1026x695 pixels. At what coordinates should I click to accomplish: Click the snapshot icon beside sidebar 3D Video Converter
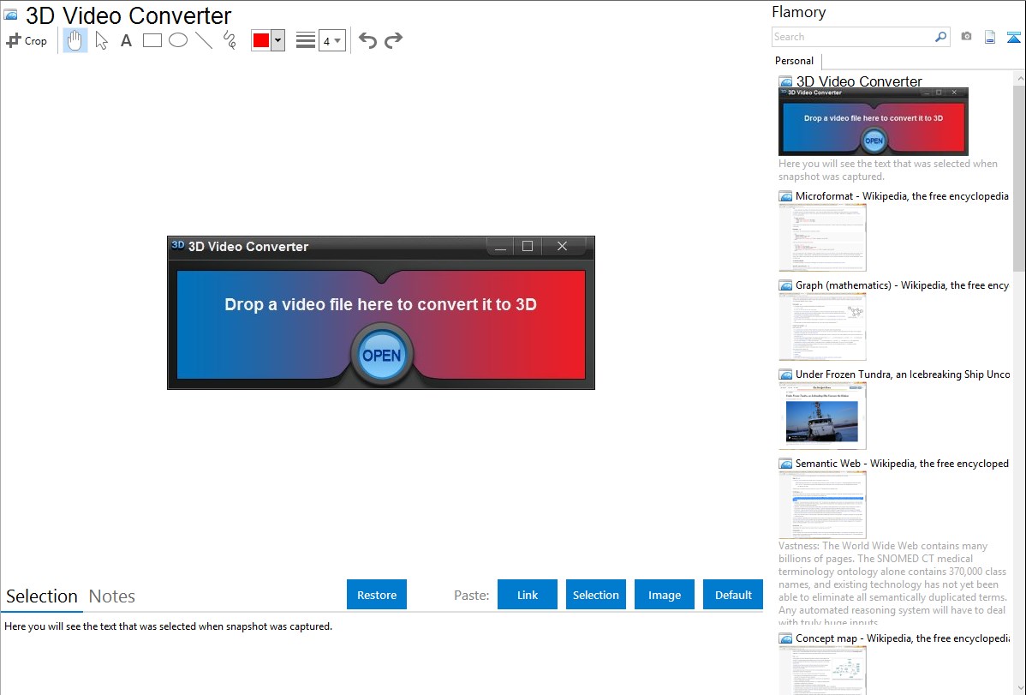[x=785, y=82]
